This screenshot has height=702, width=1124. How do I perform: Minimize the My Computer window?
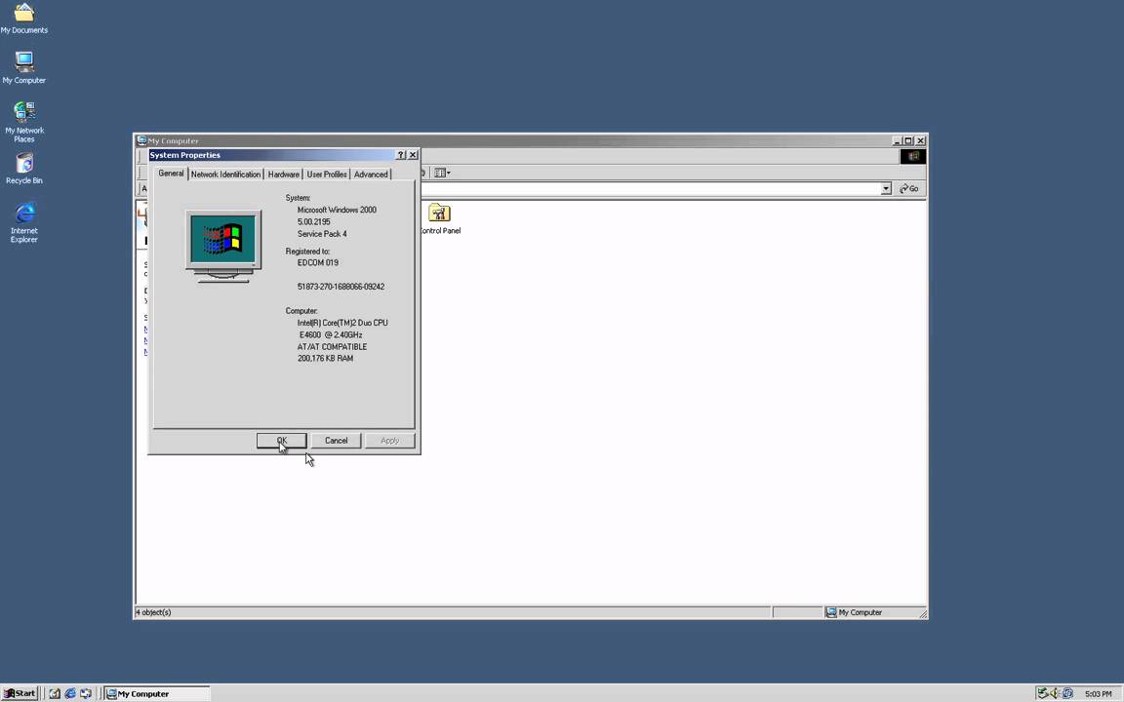897,141
